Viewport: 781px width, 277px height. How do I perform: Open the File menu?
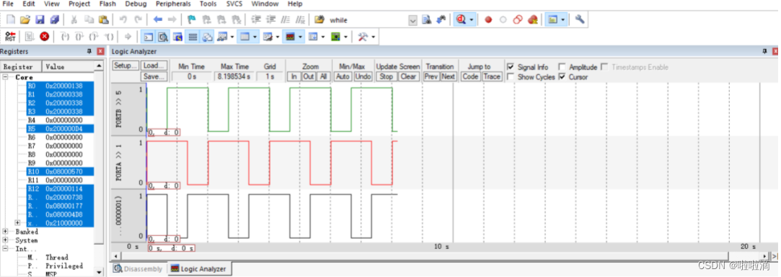(8, 4)
